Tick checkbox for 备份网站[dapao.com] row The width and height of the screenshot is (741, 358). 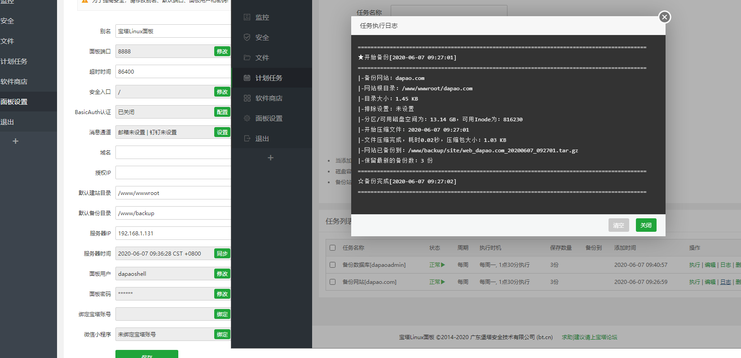click(333, 282)
